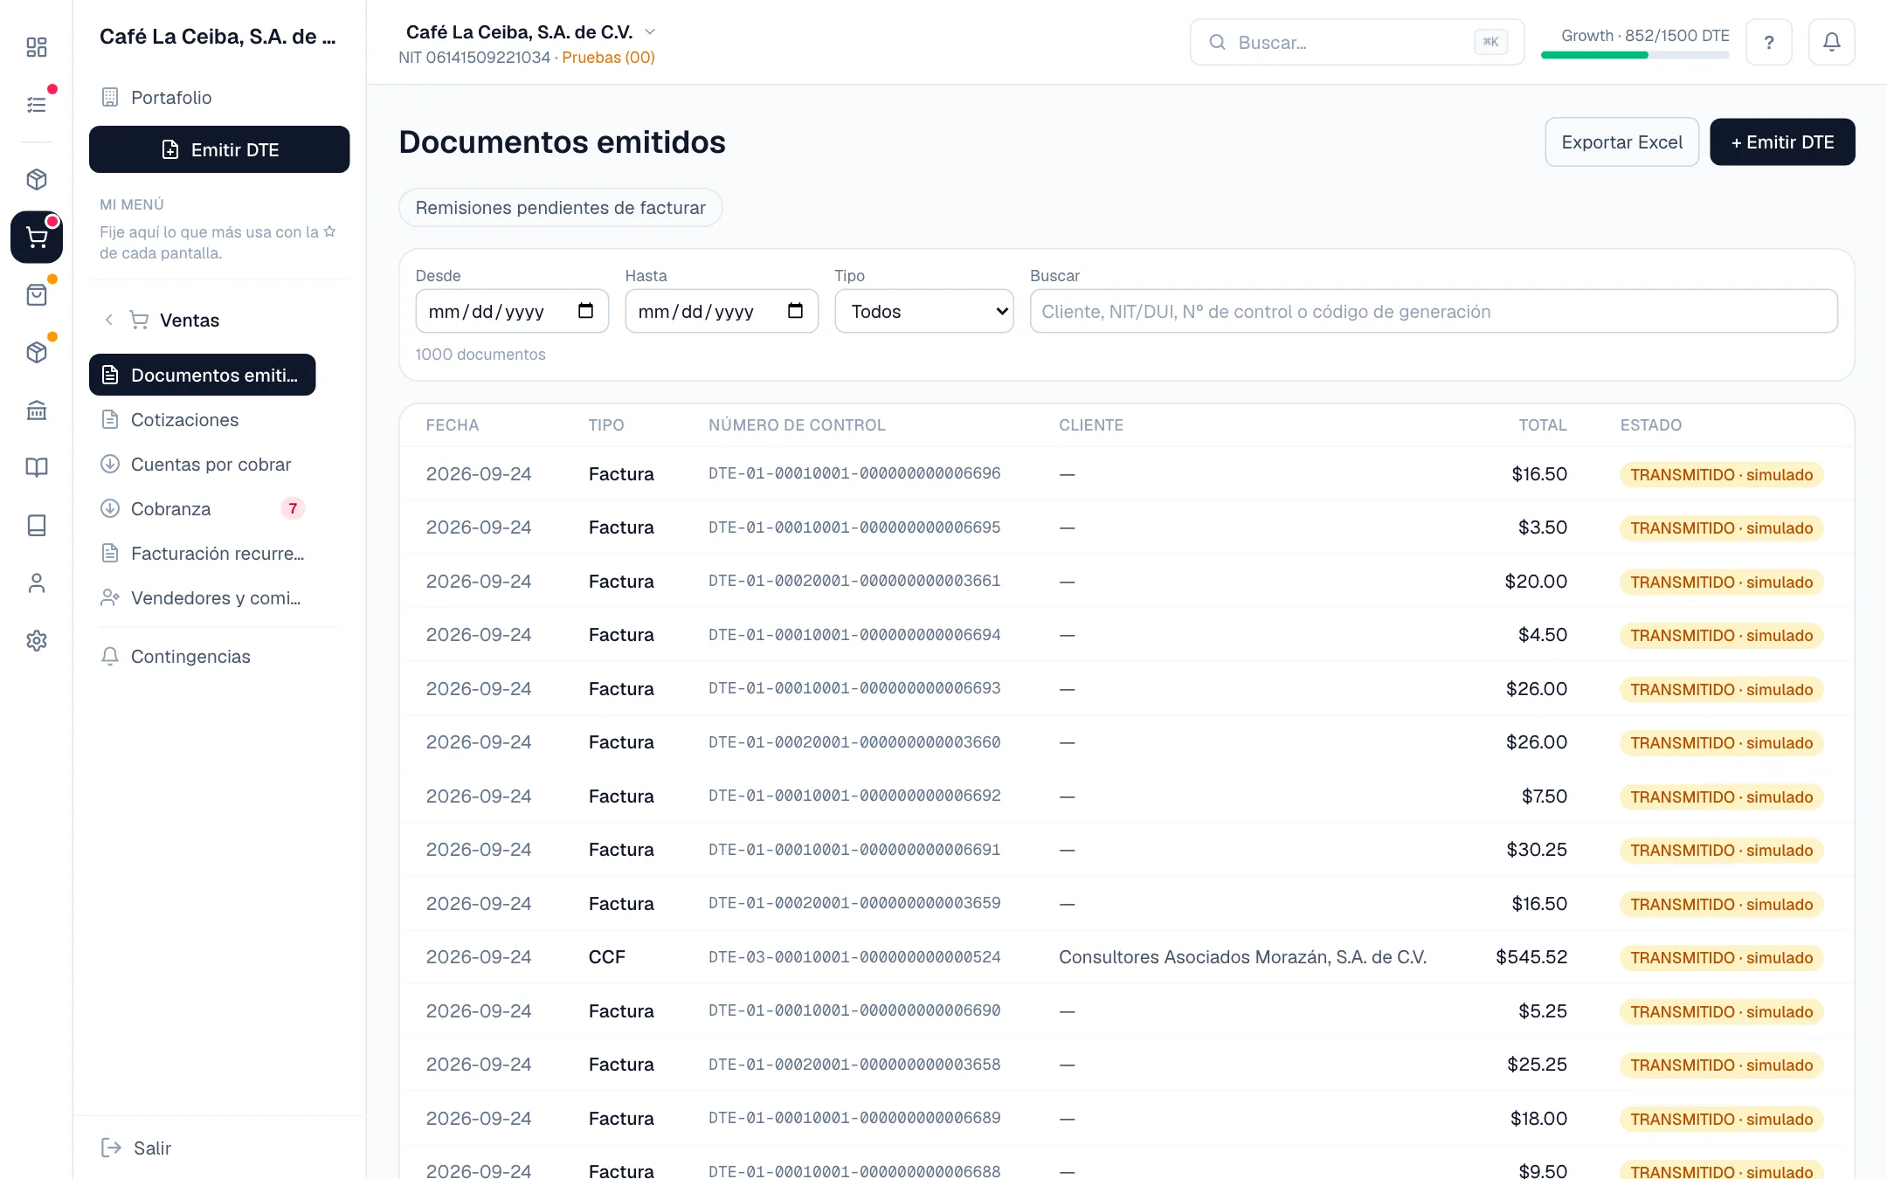Open Facturación recurrente menu item
The height and width of the screenshot is (1179, 1887).
click(202, 553)
